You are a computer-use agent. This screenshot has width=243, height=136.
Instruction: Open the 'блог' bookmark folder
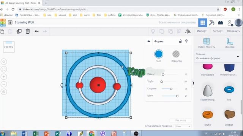click(x=97, y=15)
